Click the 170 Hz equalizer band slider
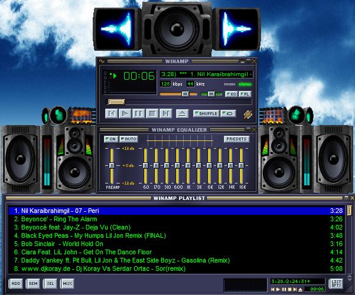Viewport: 355px width, 295px height. (x=156, y=166)
